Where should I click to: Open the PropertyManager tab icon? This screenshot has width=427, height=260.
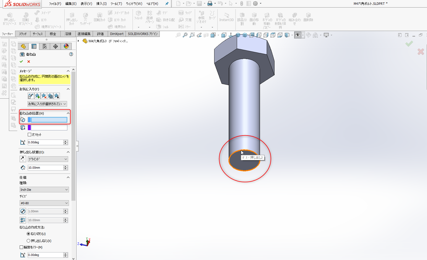click(x=34, y=46)
